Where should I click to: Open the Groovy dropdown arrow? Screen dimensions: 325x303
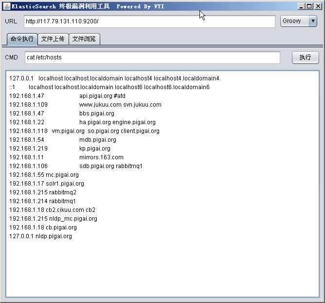tap(313, 21)
